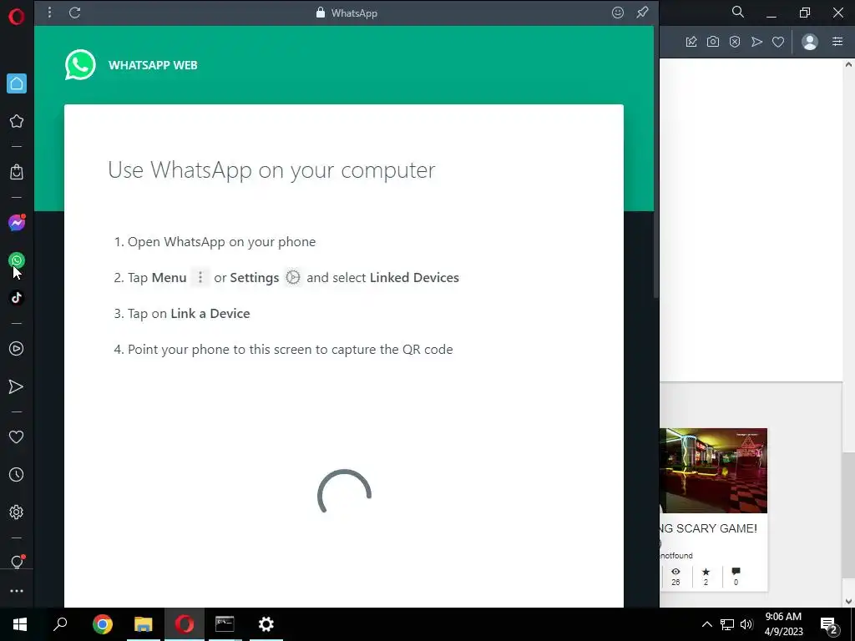Image resolution: width=855 pixels, height=641 pixels.
Task: Open the Player icon in sidebar
Action: [x=17, y=348]
